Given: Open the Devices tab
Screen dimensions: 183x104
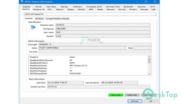Looking at the screenshot, I should pos(122,10).
